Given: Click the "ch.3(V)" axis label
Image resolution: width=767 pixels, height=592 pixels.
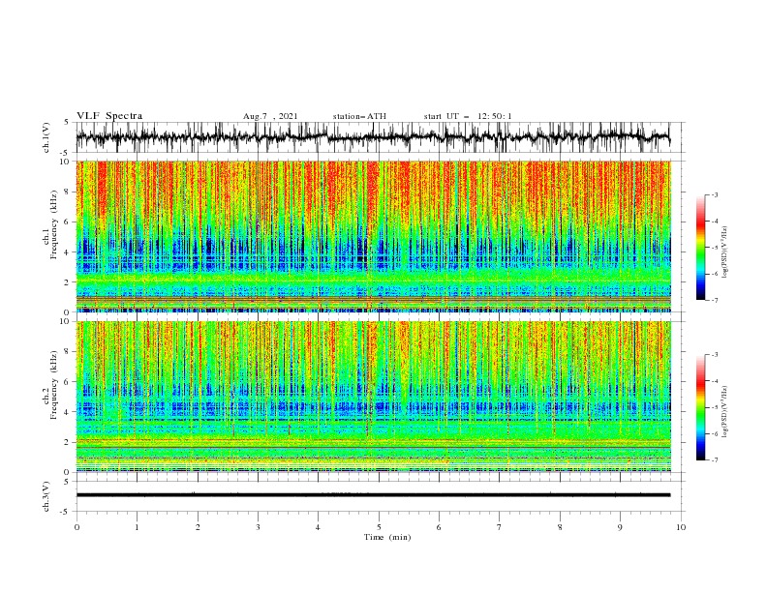Looking at the screenshot, I should pos(46,496).
